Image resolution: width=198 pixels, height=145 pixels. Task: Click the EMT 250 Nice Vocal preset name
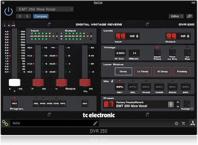(132, 106)
